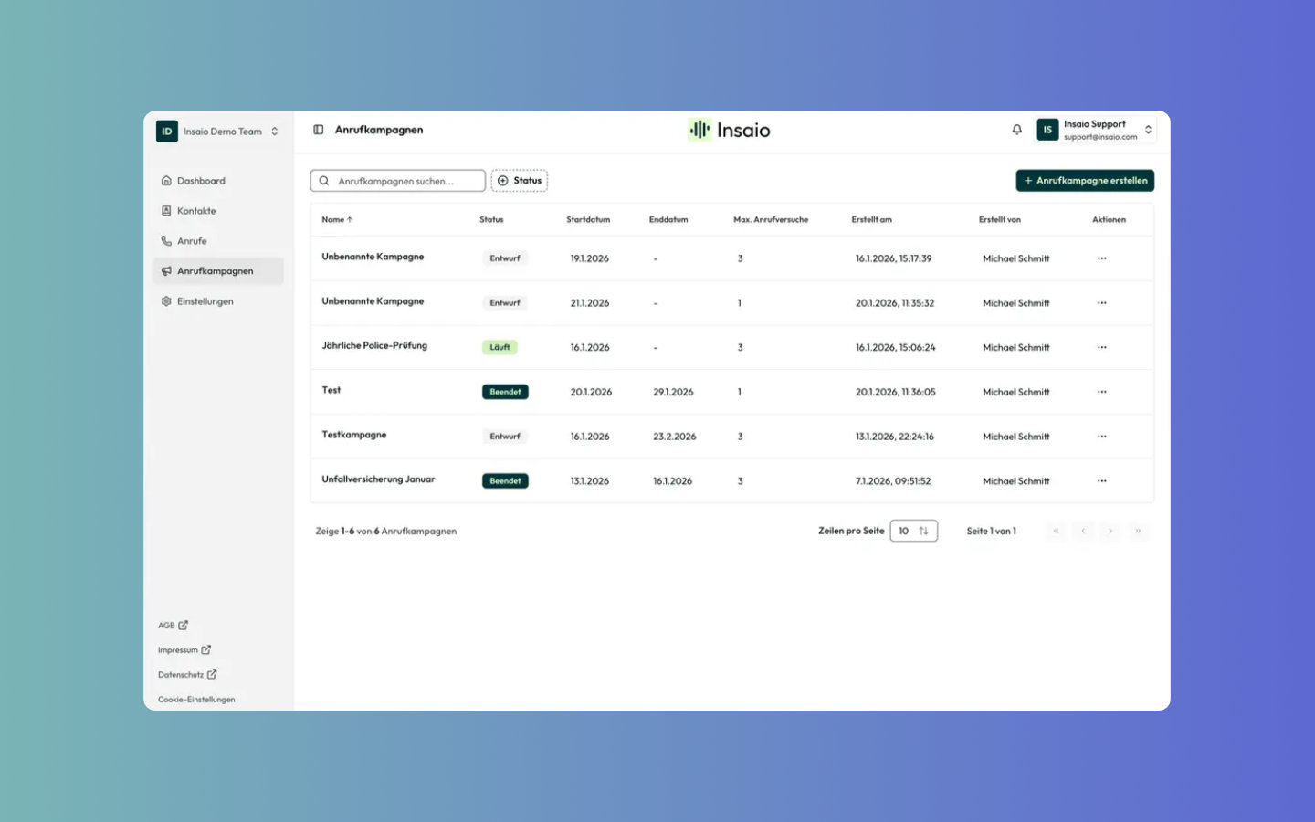This screenshot has height=822, width=1315.
Task: Open actions menu for Unfallversicherung Januar
Action: pos(1101,481)
